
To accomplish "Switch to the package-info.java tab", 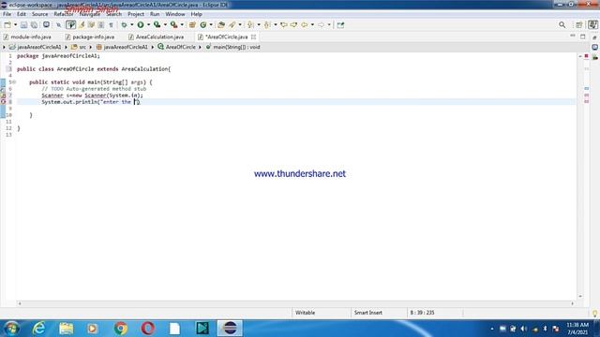I will tap(90, 37).
